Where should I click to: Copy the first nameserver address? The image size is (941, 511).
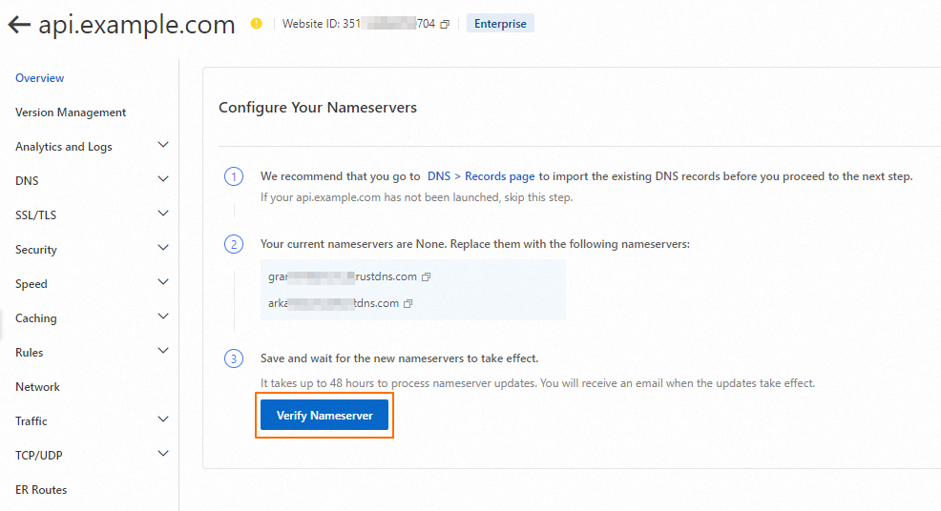[x=427, y=277]
